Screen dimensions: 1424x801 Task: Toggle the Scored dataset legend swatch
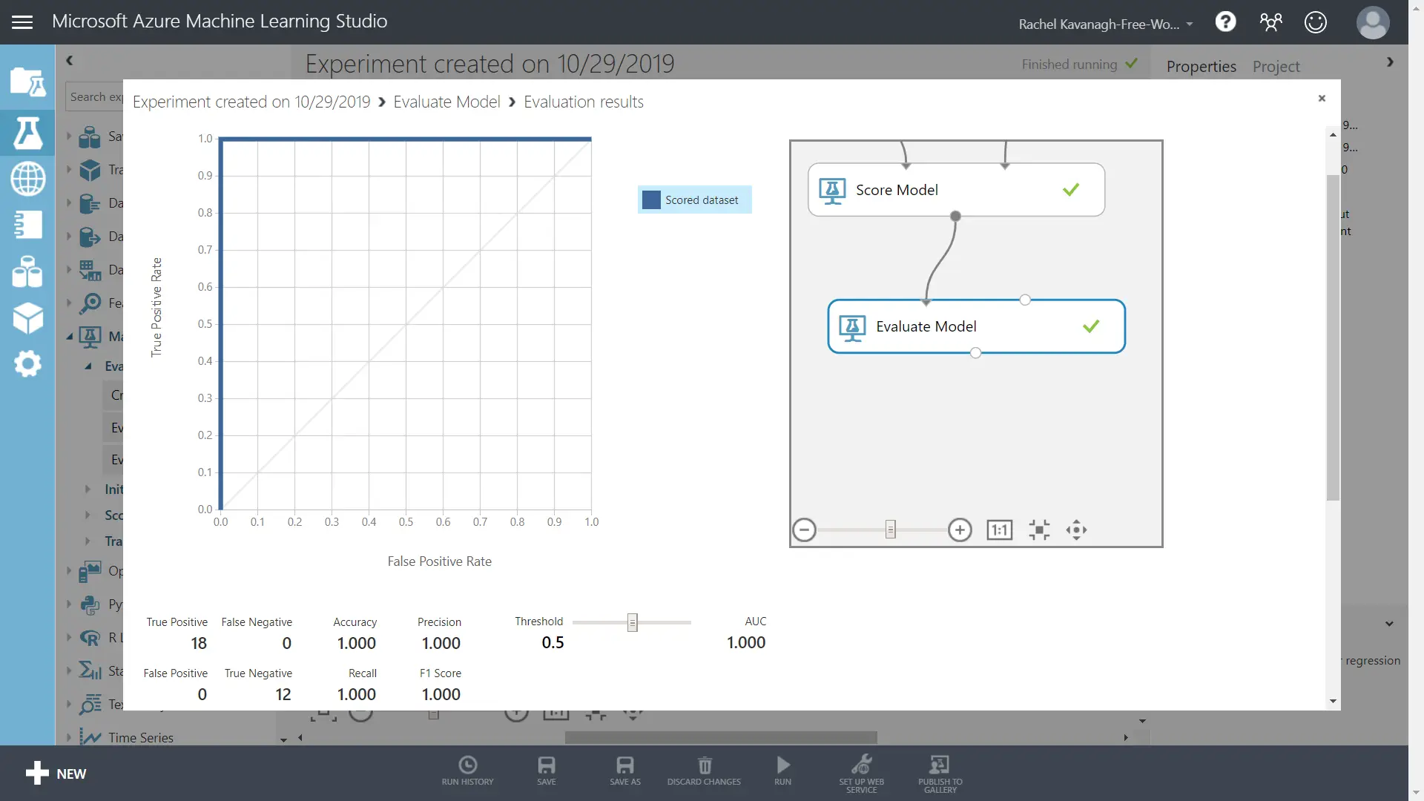click(x=651, y=200)
